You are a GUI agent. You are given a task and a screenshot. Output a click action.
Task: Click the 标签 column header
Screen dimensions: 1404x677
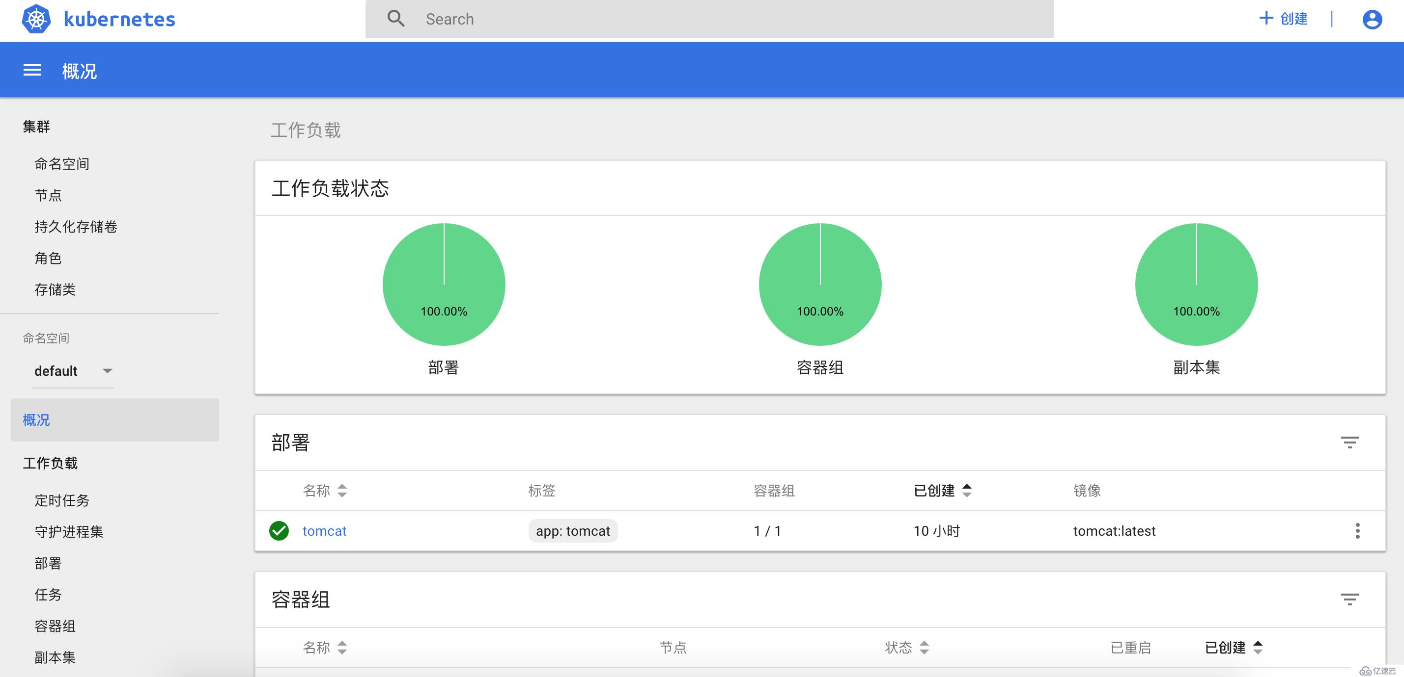pyautogui.click(x=542, y=491)
